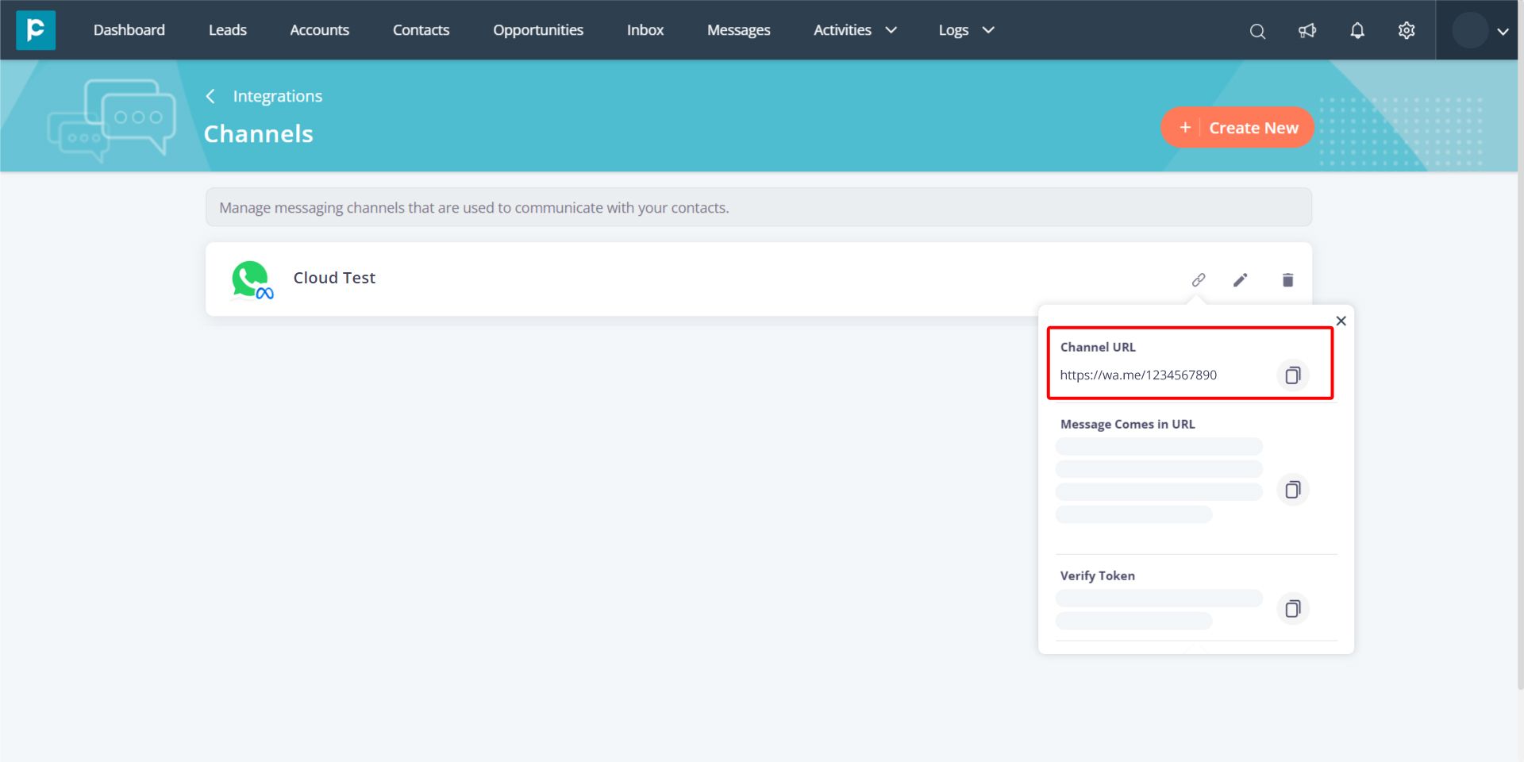
Task: Open the Messages section
Action: click(739, 30)
